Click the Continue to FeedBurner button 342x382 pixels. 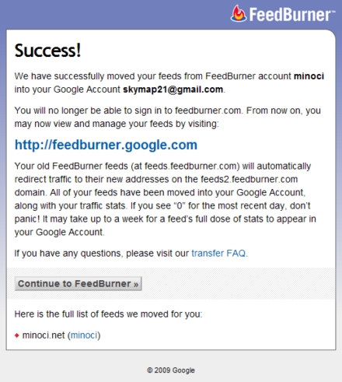click(79, 284)
